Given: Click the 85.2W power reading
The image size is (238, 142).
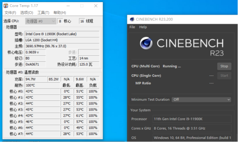Looking at the screenshot, I should (x=54, y=79).
